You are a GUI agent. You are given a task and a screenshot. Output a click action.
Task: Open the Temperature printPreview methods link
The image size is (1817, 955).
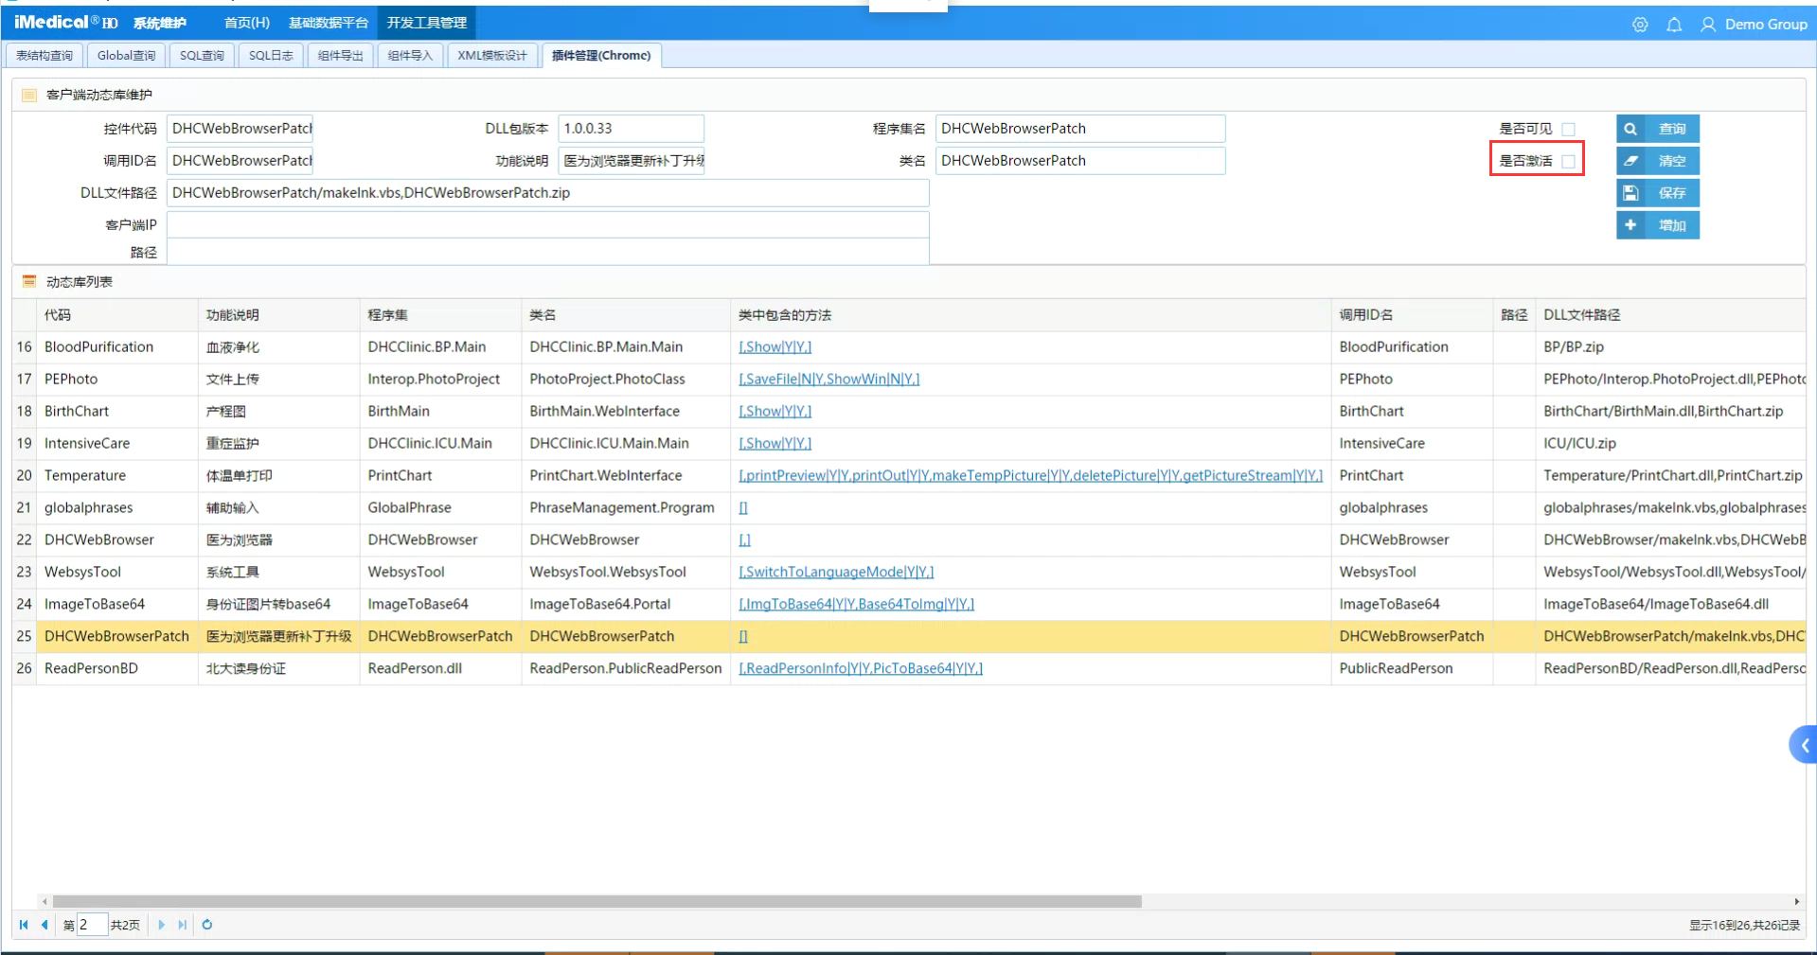click(x=1030, y=476)
